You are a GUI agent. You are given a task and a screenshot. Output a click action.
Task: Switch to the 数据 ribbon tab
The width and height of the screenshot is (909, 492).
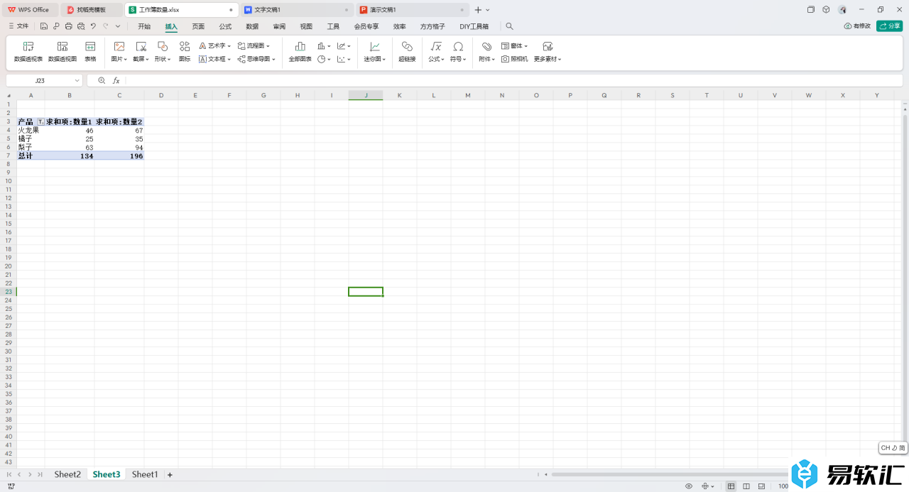252,26
